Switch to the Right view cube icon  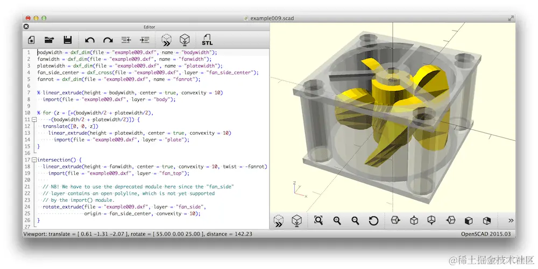click(x=395, y=220)
